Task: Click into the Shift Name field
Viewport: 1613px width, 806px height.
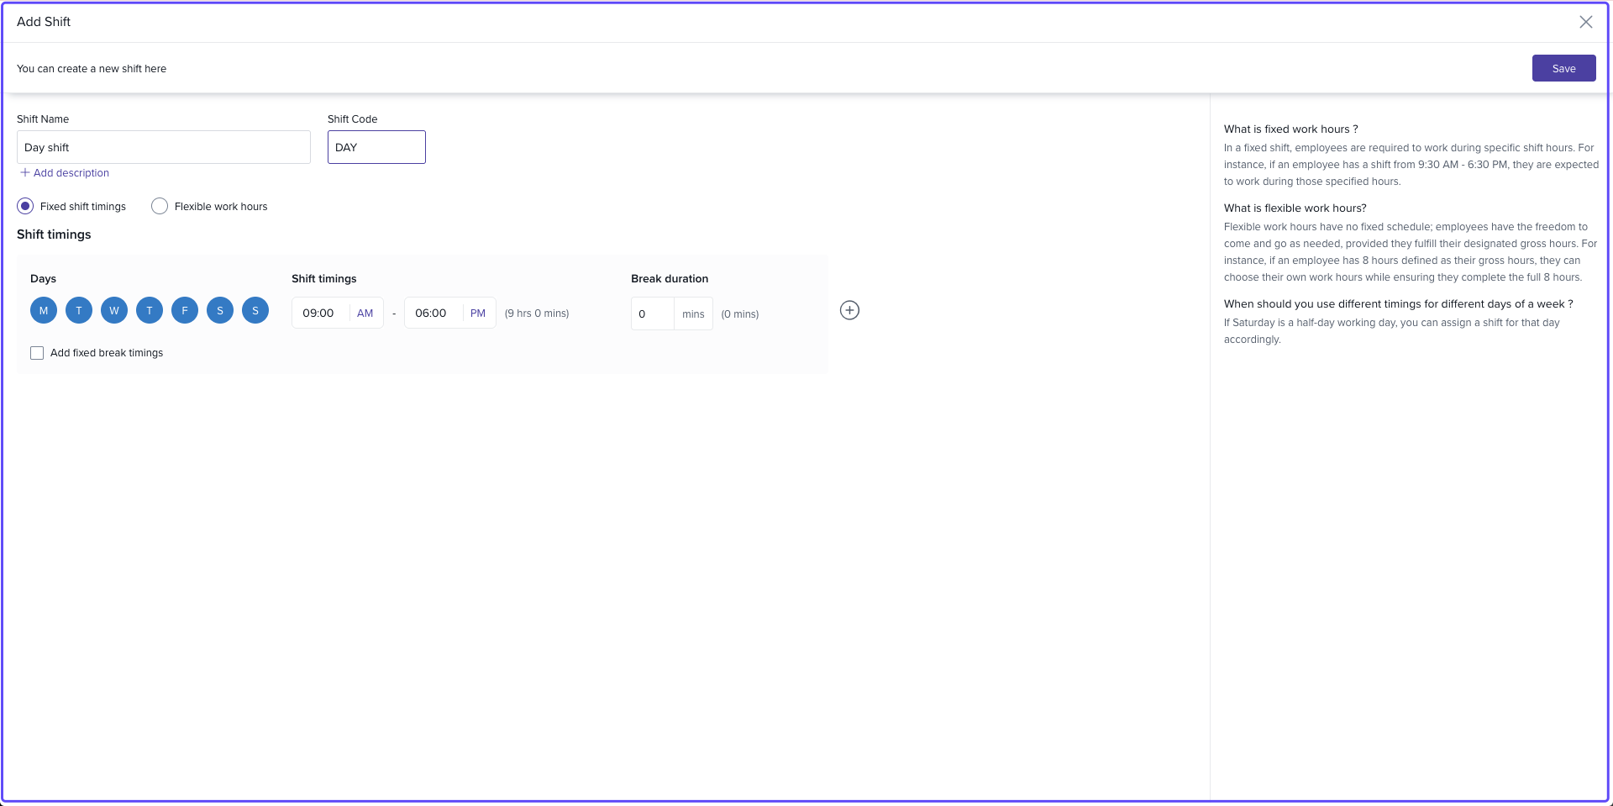Action: (164, 147)
